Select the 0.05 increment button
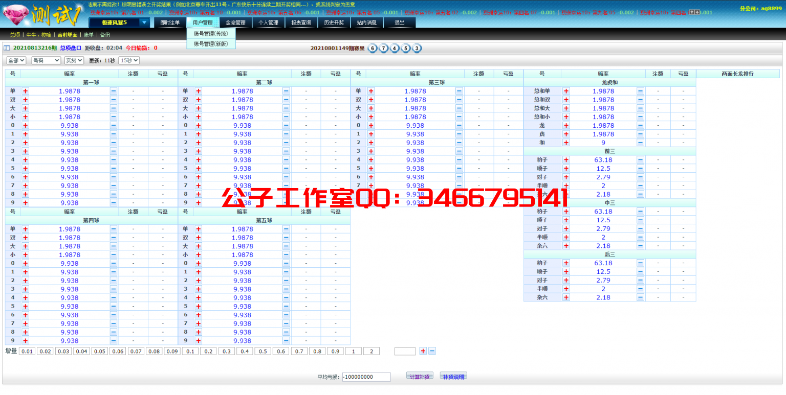This screenshot has height=395, width=786. pyautogui.click(x=100, y=351)
